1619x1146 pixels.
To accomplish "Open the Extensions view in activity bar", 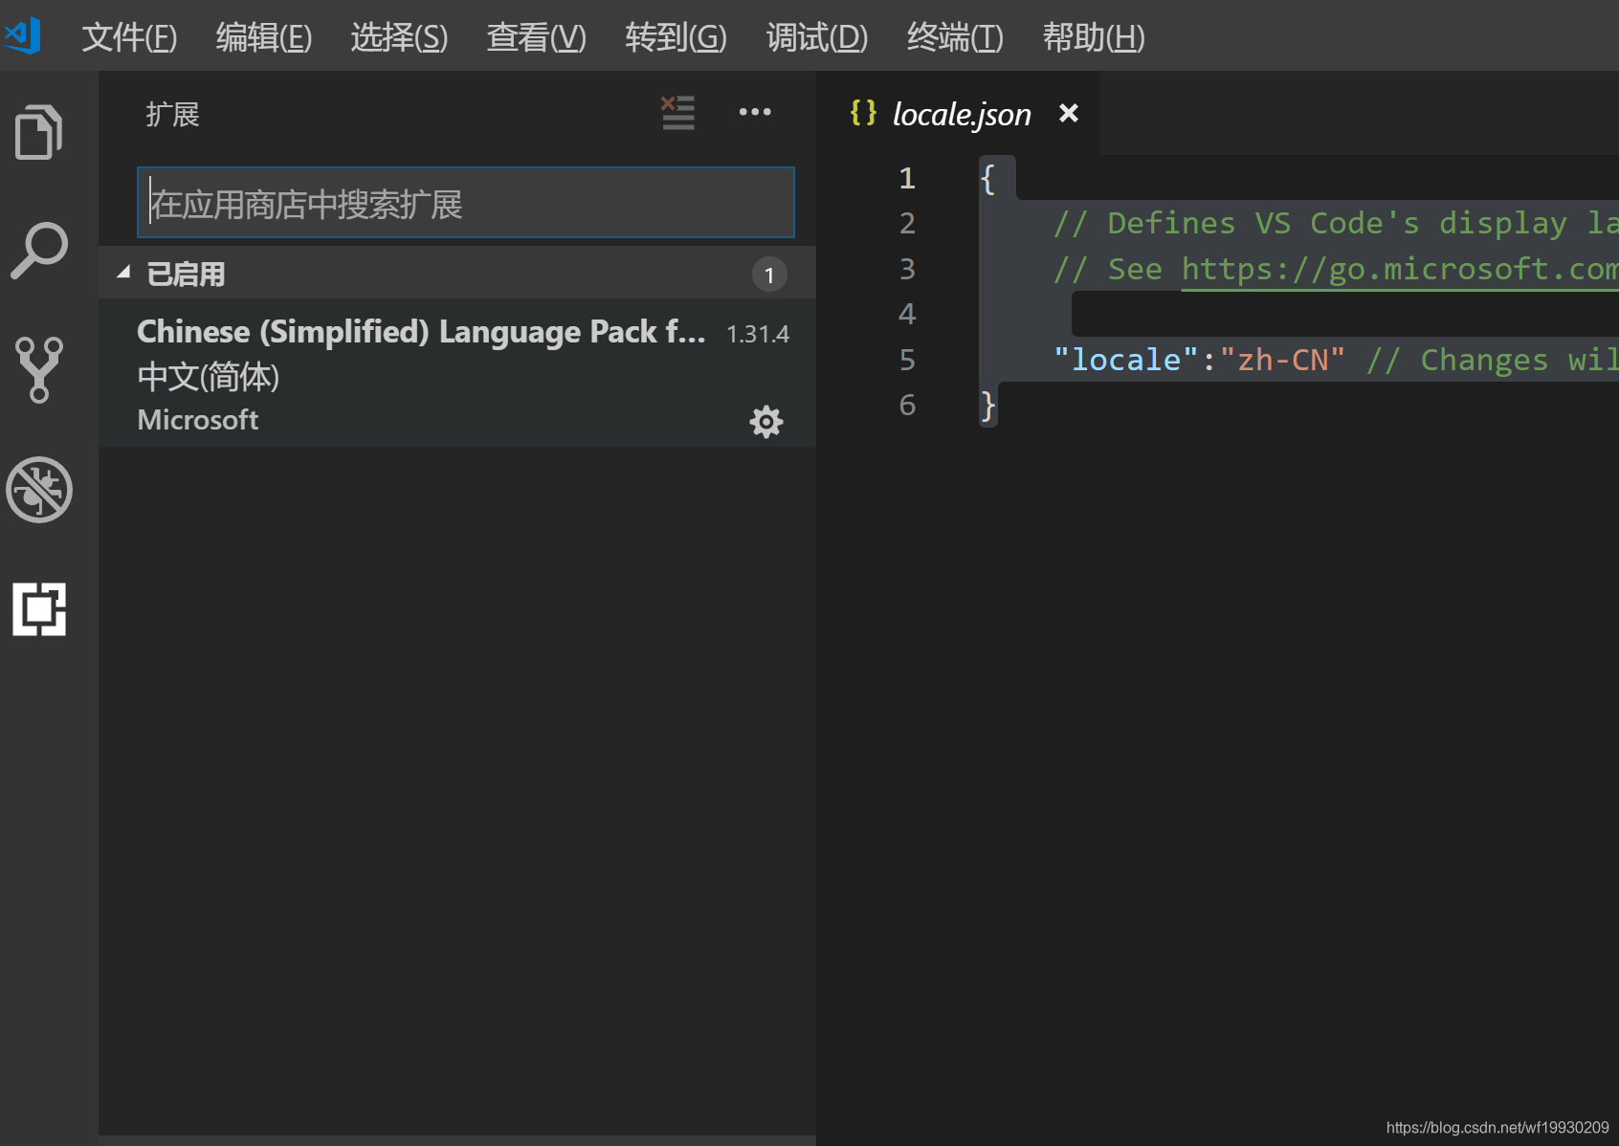I will tap(39, 608).
